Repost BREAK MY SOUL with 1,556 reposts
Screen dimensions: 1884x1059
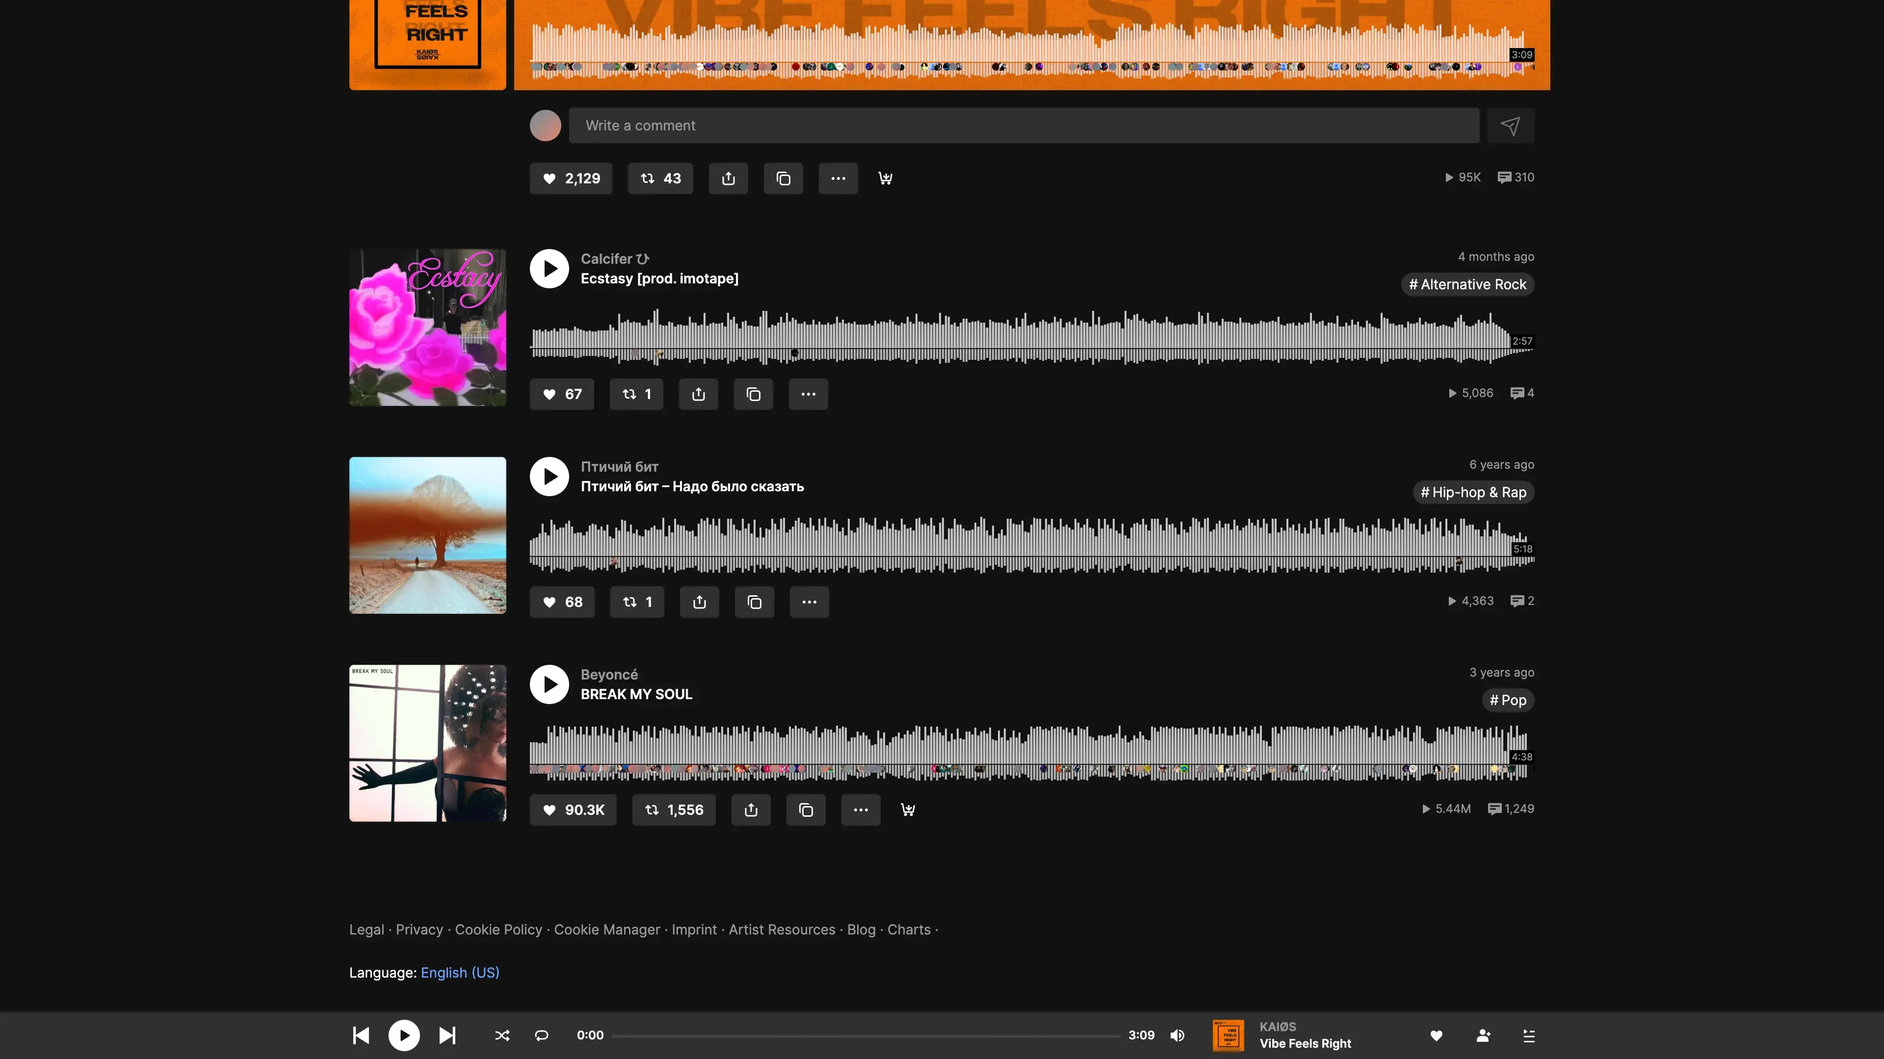tap(674, 810)
